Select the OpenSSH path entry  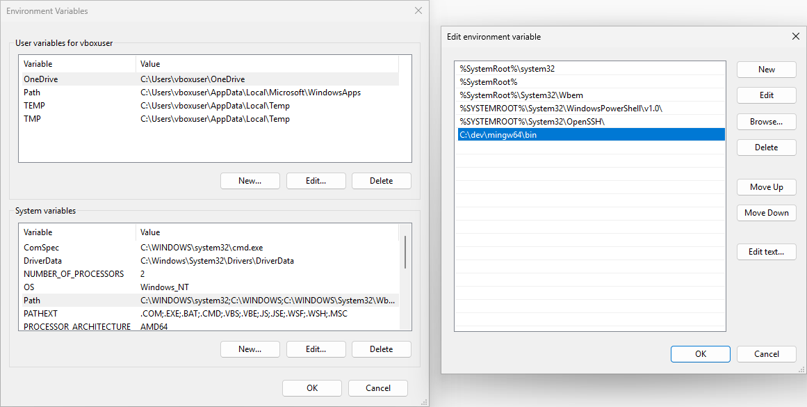click(589, 122)
